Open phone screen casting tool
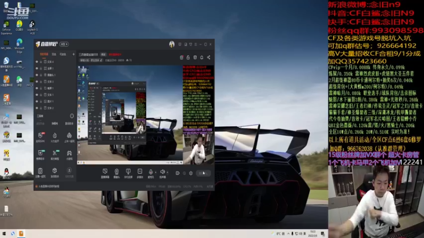424x238 pixels. click(x=128, y=173)
